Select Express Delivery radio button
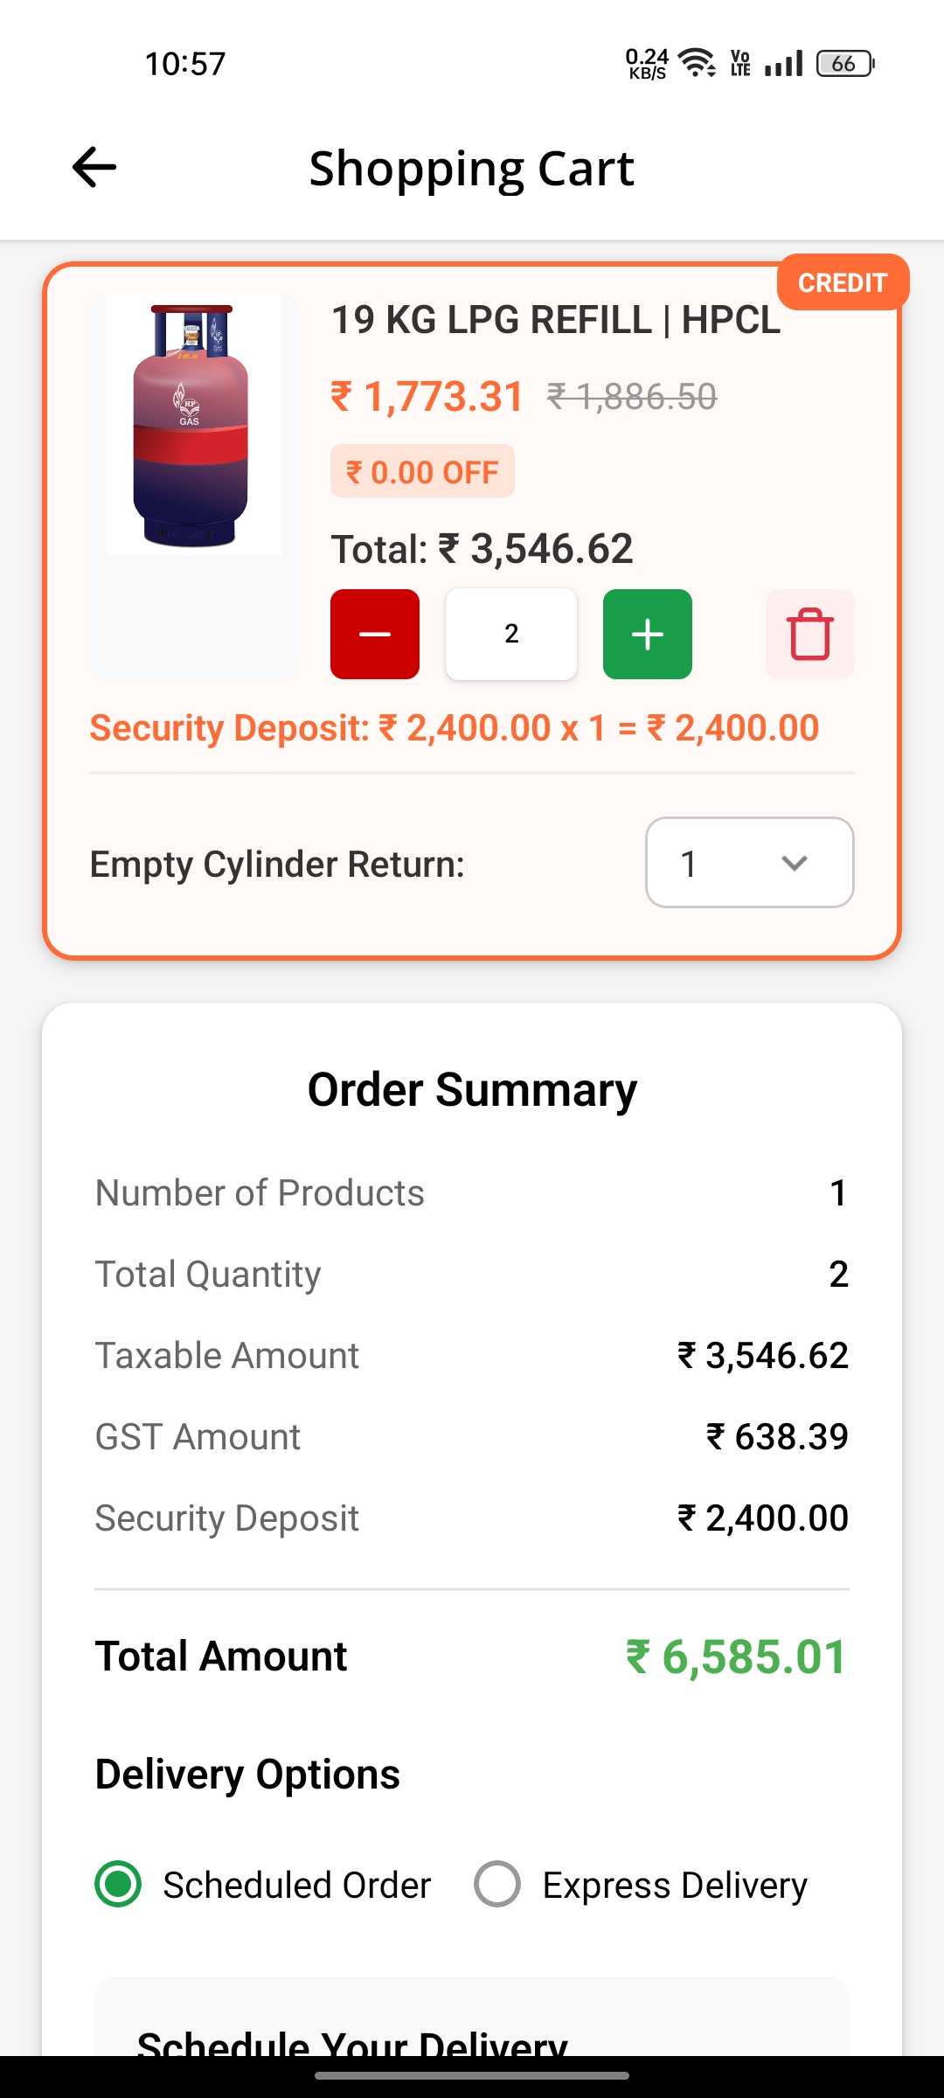Screen dimensions: 944x2098 point(497,1884)
